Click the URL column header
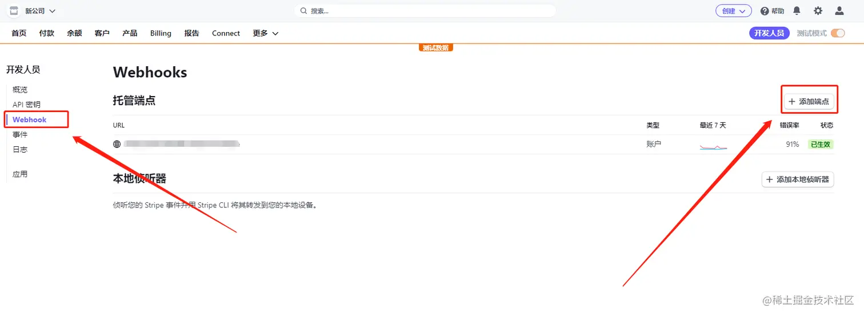The width and height of the screenshot is (864, 316). click(119, 125)
